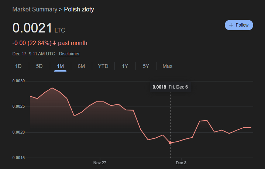Select the 5Y time range
The image size is (265, 169).
pyautogui.click(x=146, y=66)
